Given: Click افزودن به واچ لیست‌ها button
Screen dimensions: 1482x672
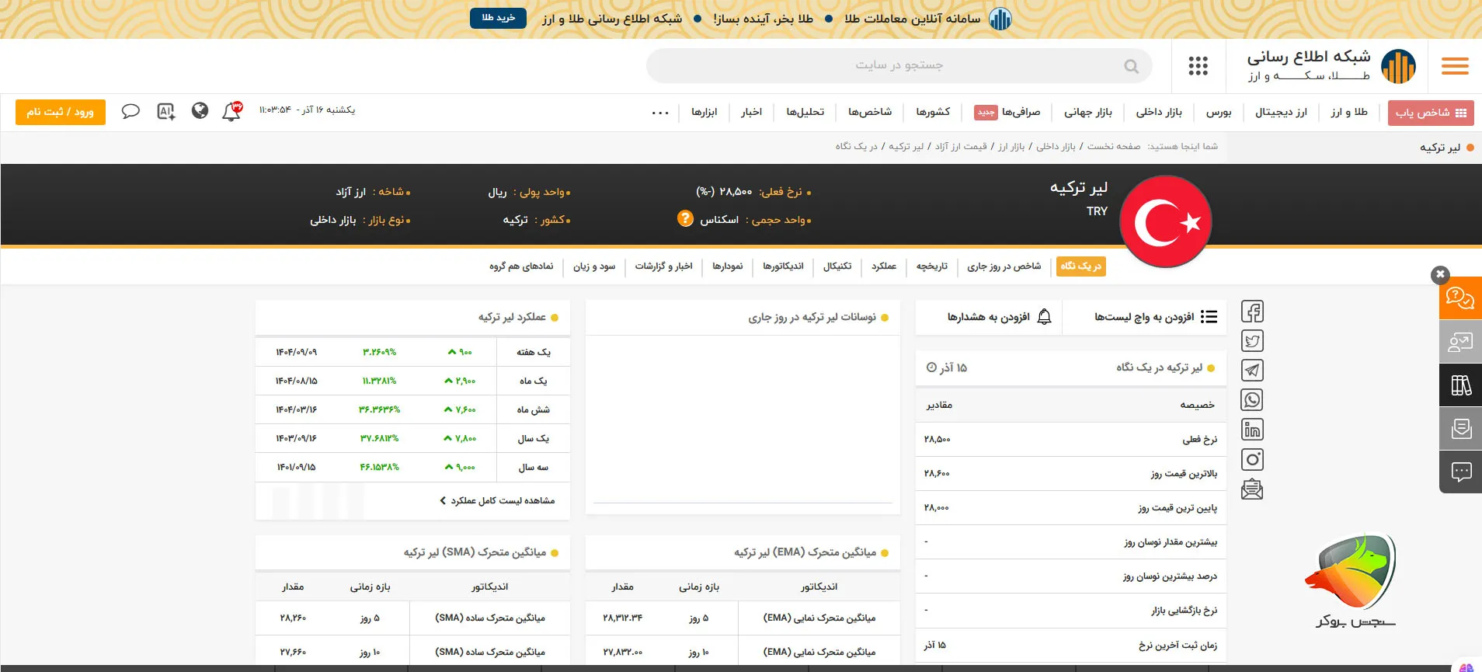Looking at the screenshot, I should pyautogui.click(x=1156, y=317).
